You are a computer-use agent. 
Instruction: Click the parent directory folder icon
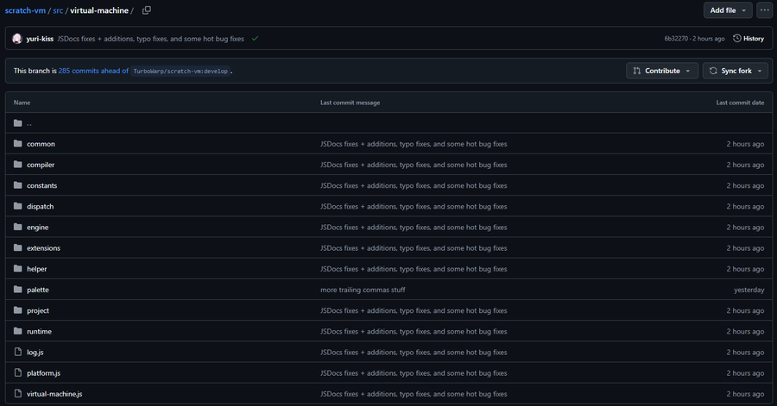click(18, 123)
